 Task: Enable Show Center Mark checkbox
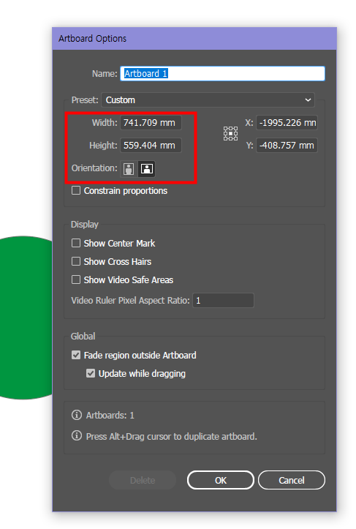[x=76, y=243]
